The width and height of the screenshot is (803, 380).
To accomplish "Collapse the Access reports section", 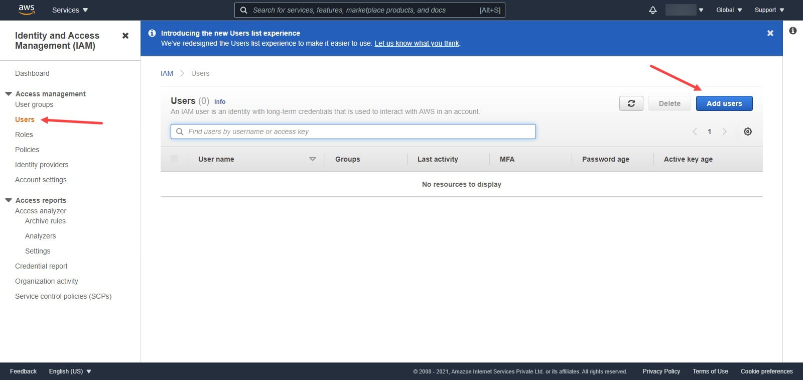I will coord(9,200).
